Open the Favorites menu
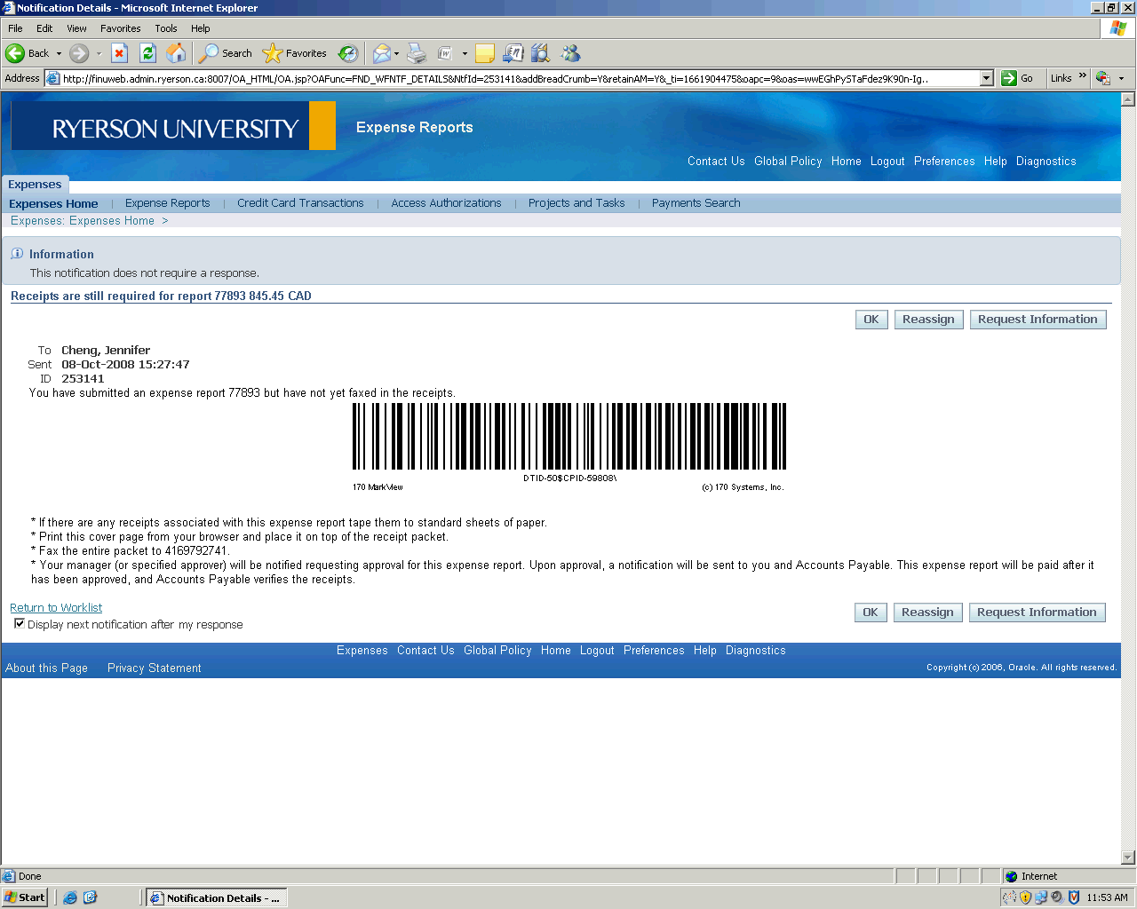This screenshot has height=909, width=1137. pos(120,28)
